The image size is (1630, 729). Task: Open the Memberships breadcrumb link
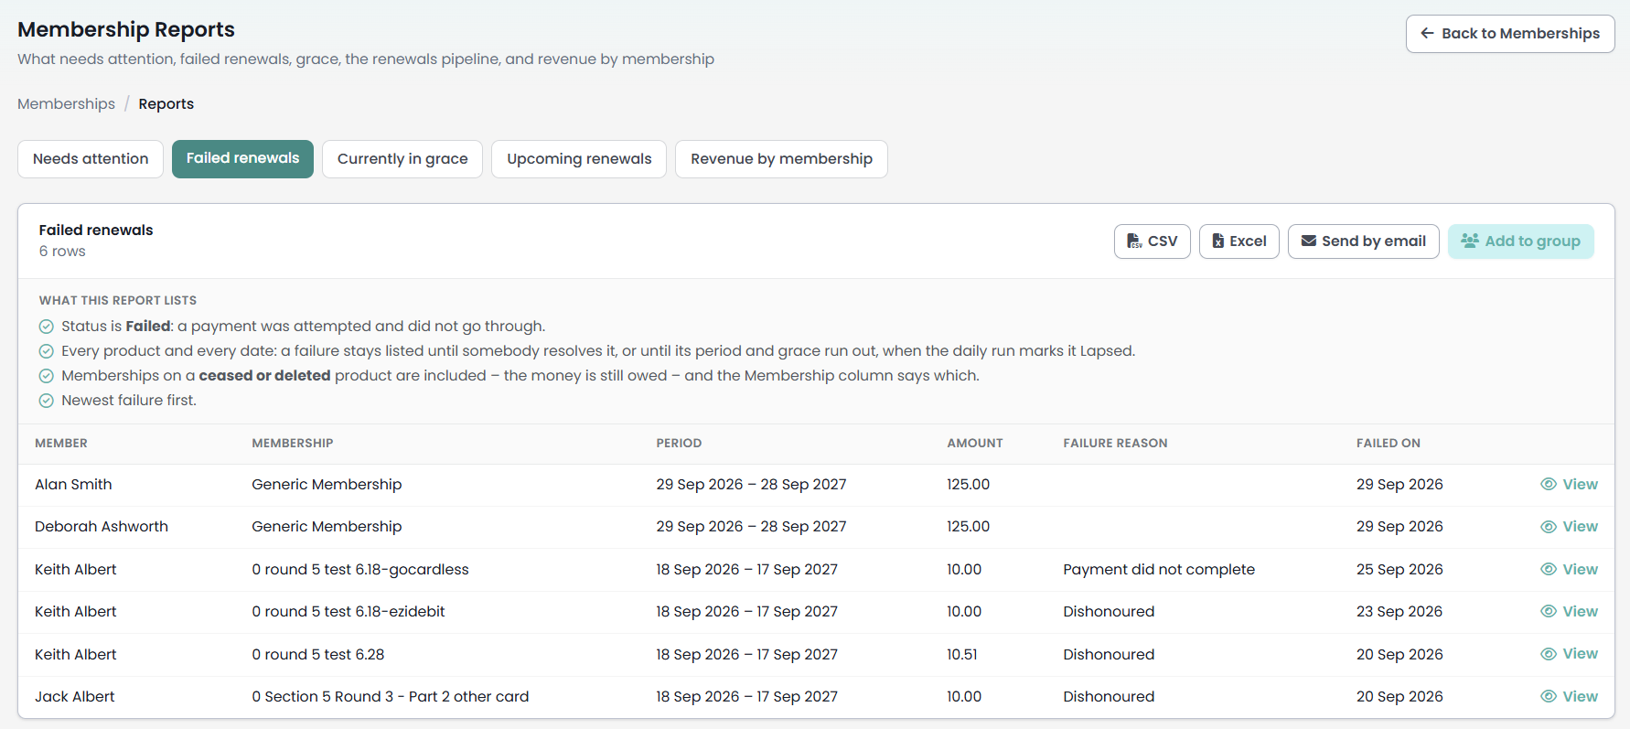click(x=66, y=104)
